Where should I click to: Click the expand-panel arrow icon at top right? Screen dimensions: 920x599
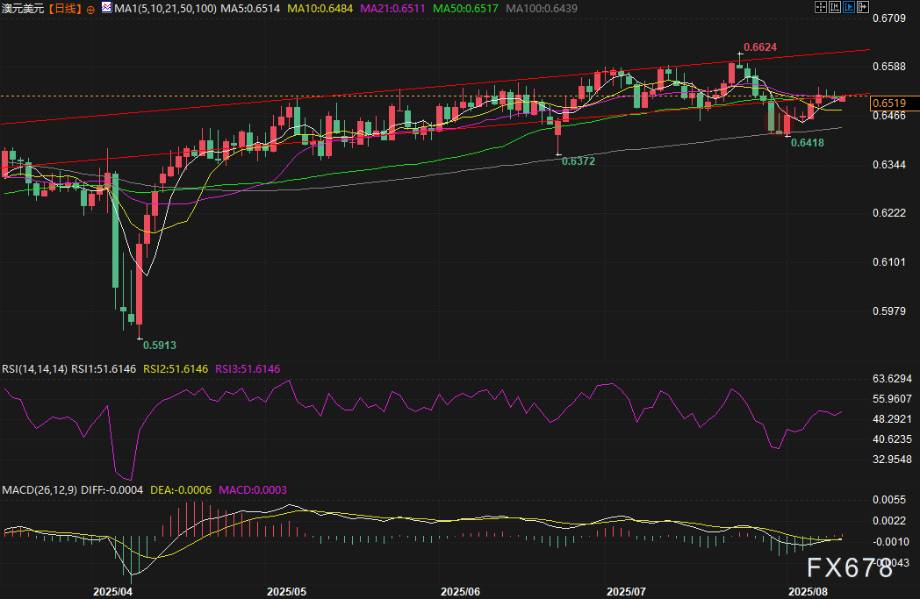point(863,7)
